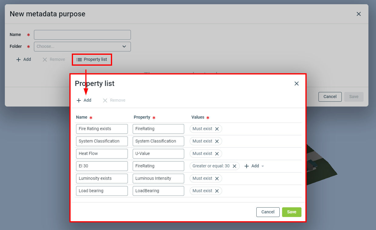Focus the metadata purpose Name field
Image resolution: width=376 pixels, height=230 pixels.
(82, 35)
